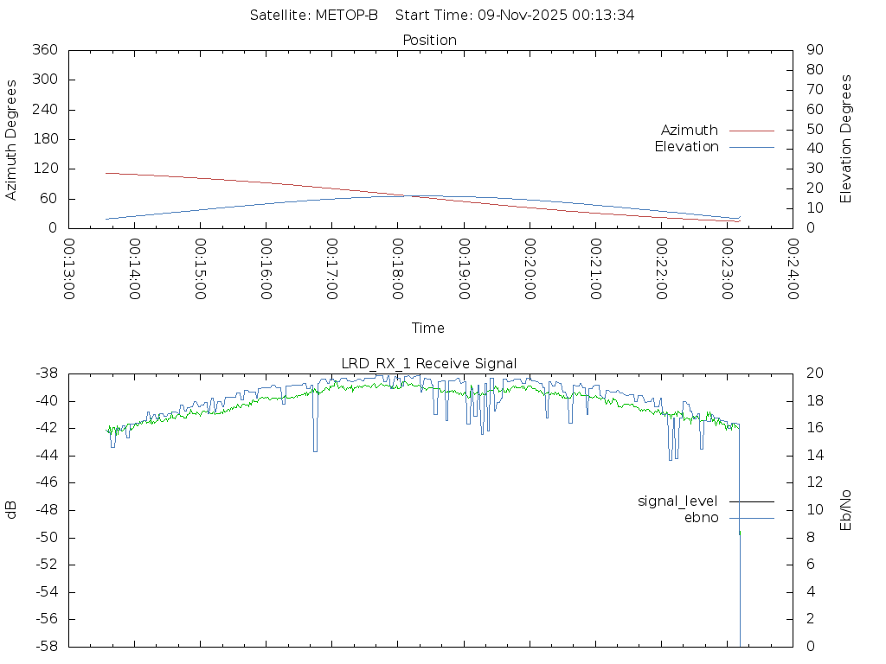Click the Satellite METOP-B header text
Screen dimensions: 886x664
(314, 16)
